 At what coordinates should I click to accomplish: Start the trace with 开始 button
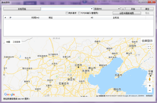[x=133, y=9]
